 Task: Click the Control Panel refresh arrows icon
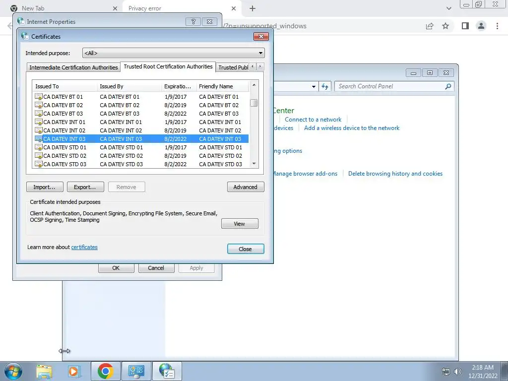[x=325, y=86]
